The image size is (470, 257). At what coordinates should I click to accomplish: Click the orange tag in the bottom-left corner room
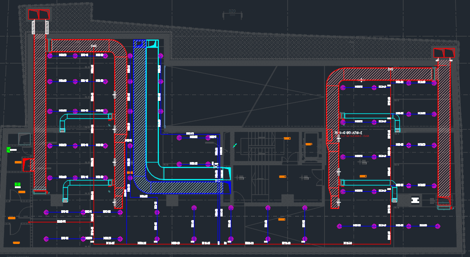click(17, 243)
